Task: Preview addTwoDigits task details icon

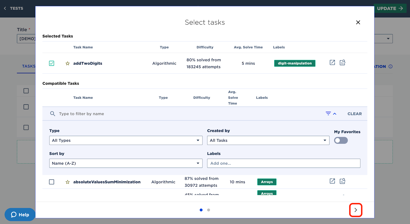Action: (x=343, y=63)
